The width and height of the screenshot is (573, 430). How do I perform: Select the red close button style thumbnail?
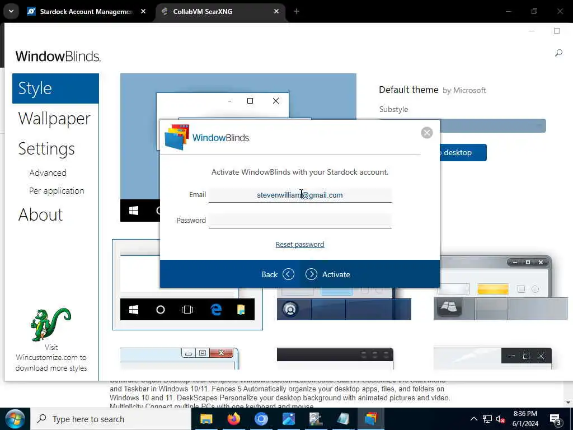(180, 359)
